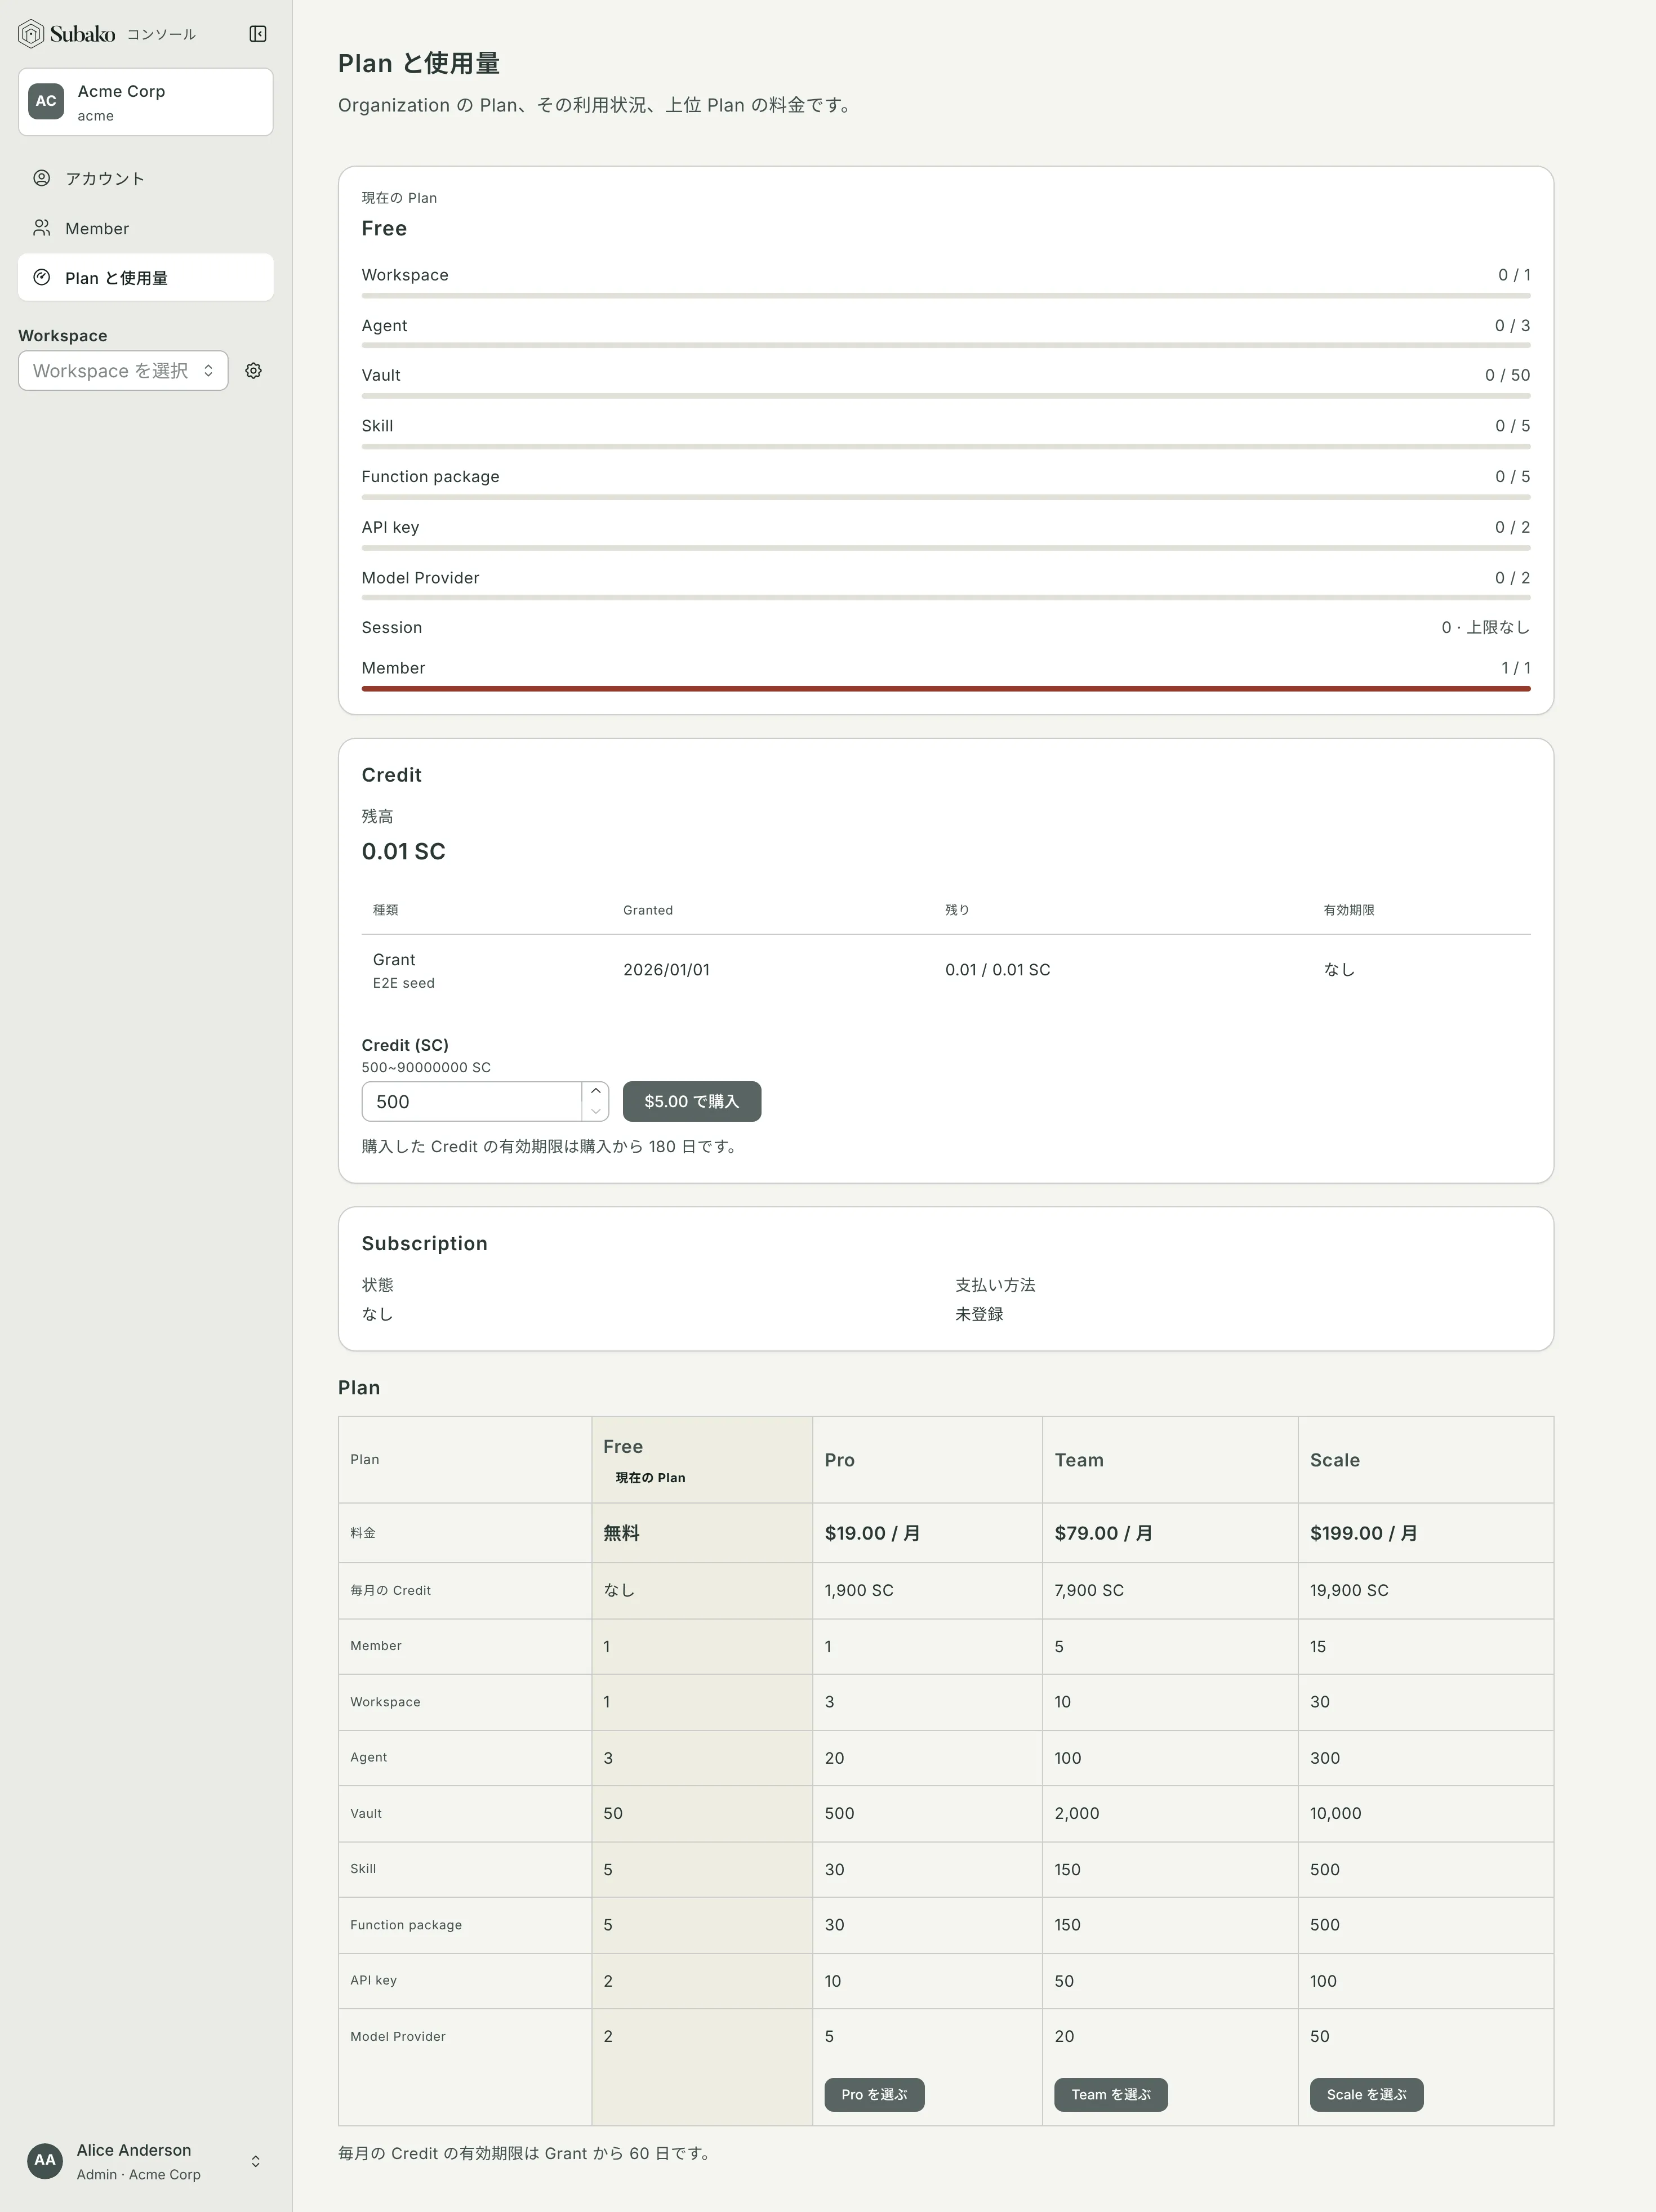Open the Acme Corp organization switcher

[x=146, y=102]
